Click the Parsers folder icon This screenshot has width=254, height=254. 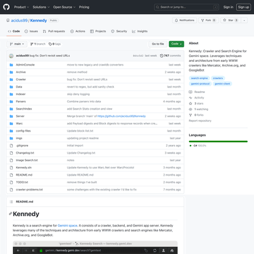[12, 102]
